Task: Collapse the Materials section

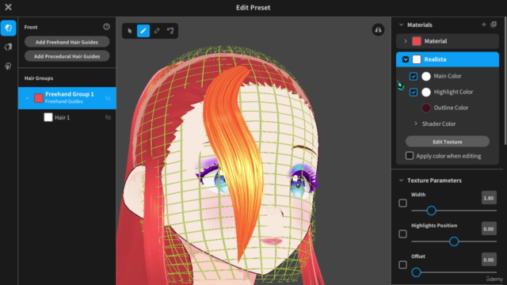Action: pyautogui.click(x=402, y=25)
